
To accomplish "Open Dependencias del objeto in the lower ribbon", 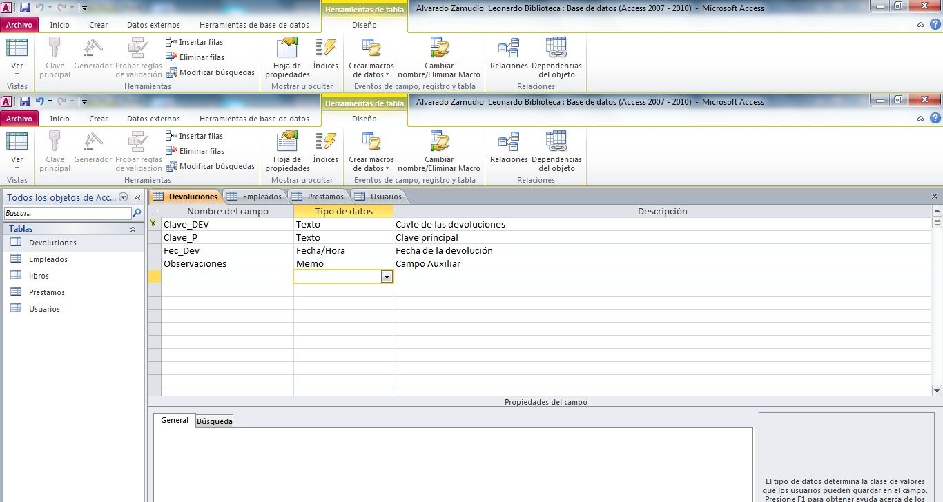I will click(556, 152).
